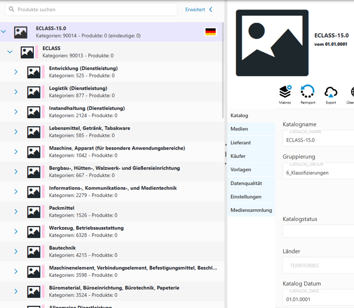This screenshot has height=308, width=354.
Task: Switch to the Käufer tab
Action: point(251,156)
